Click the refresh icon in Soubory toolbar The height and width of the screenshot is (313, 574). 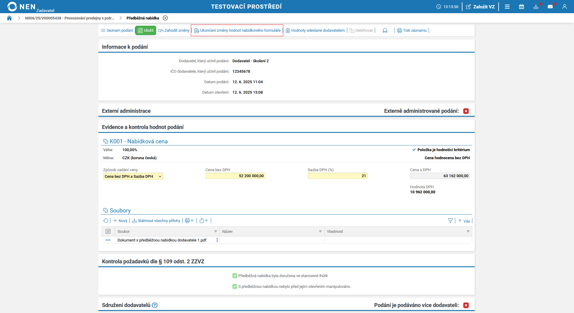106,221
